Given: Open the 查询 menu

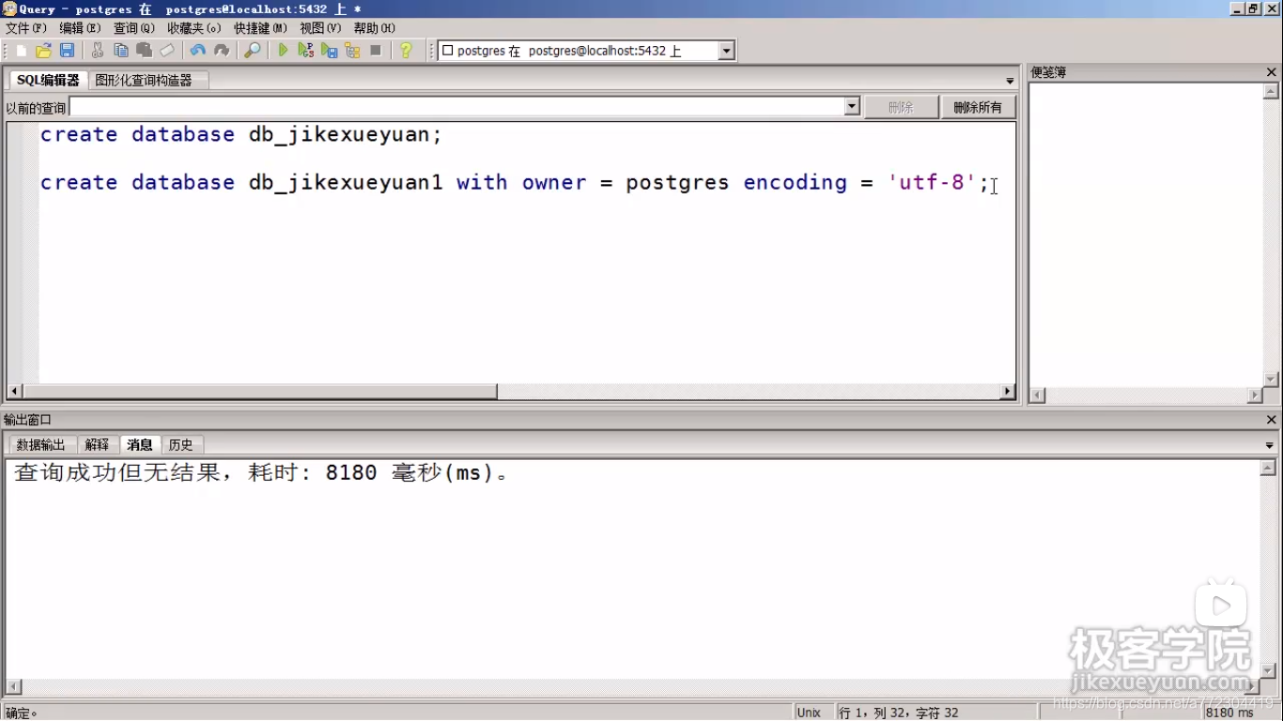Looking at the screenshot, I should 134,28.
